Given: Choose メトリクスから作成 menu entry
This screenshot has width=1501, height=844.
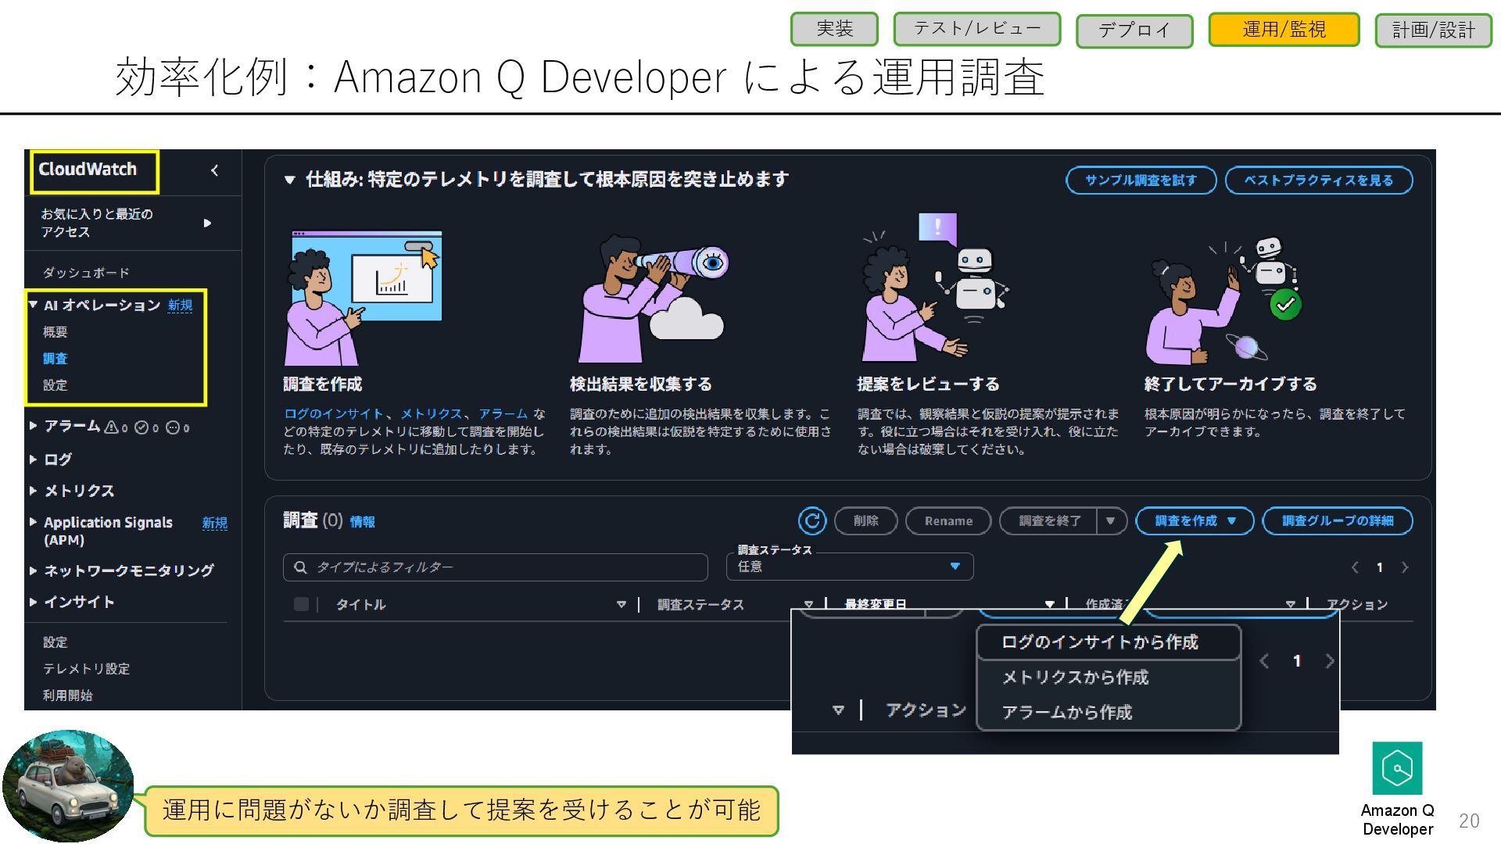Looking at the screenshot, I should [x=1109, y=678].
